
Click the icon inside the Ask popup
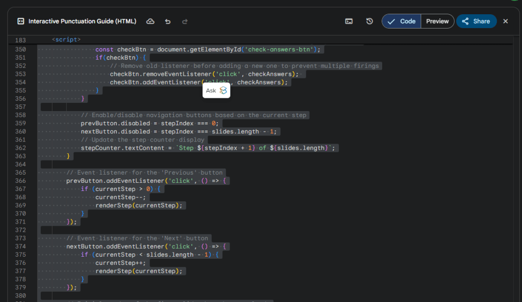click(x=223, y=91)
